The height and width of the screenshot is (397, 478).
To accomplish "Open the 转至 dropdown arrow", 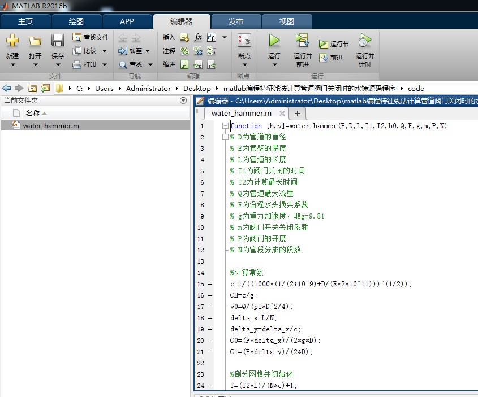I will coord(148,51).
